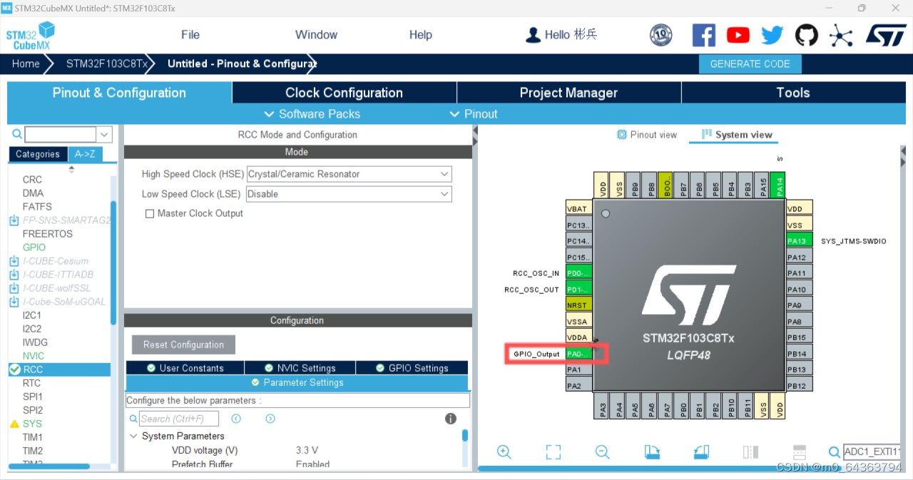913x480 pixels.
Task: Open the High Speed Clock HSE dropdown
Action: pyautogui.click(x=445, y=174)
